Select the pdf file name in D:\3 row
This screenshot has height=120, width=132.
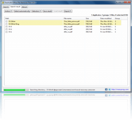[68, 27]
